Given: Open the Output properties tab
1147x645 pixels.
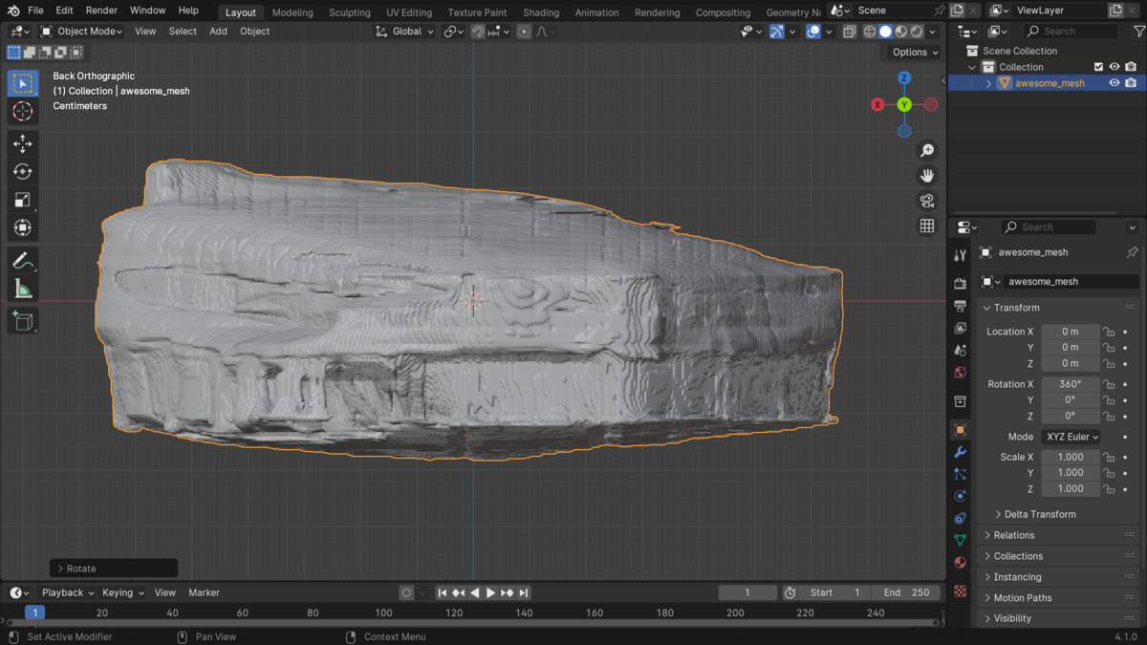Looking at the screenshot, I should [961, 306].
